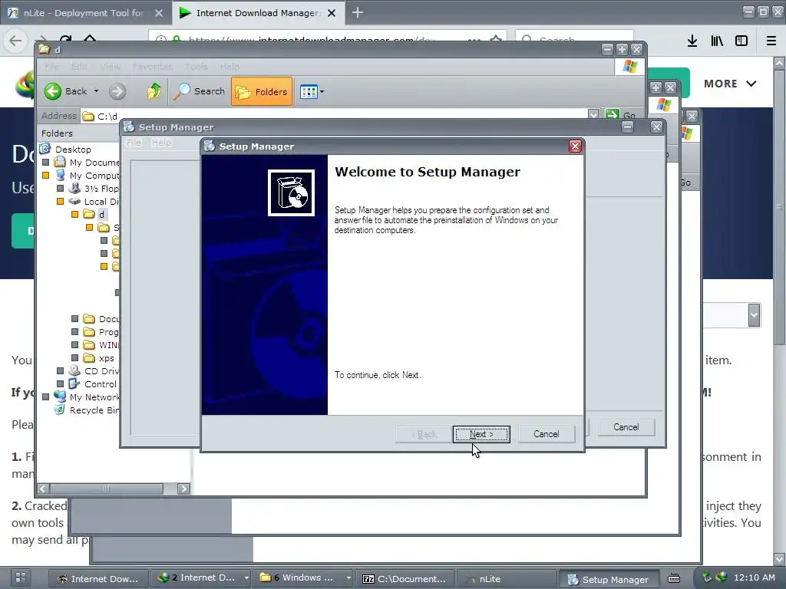Viewport: 786px width, 589px height.
Task: Collapse My Computer tree node
Action: 45,176
